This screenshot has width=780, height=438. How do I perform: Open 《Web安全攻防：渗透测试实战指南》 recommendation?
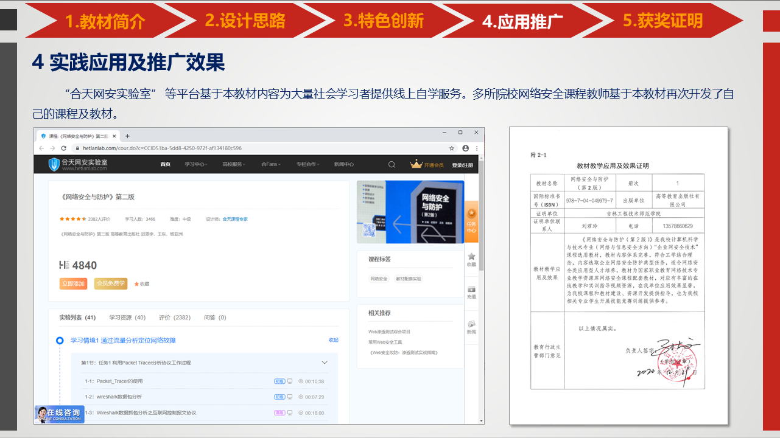click(403, 352)
